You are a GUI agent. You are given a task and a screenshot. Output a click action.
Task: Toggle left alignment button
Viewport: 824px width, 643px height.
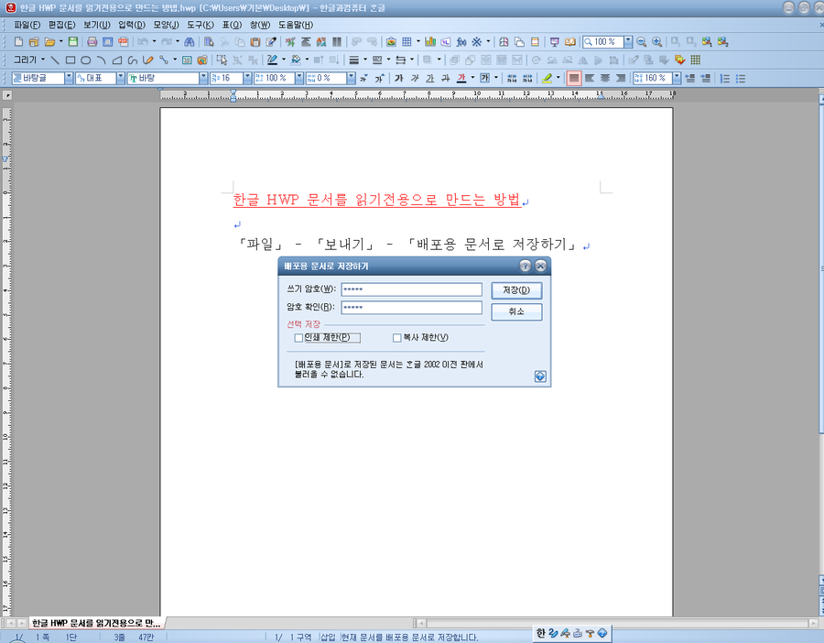pos(590,79)
